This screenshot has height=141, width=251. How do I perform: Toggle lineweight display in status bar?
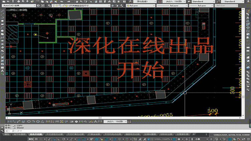point(92,139)
